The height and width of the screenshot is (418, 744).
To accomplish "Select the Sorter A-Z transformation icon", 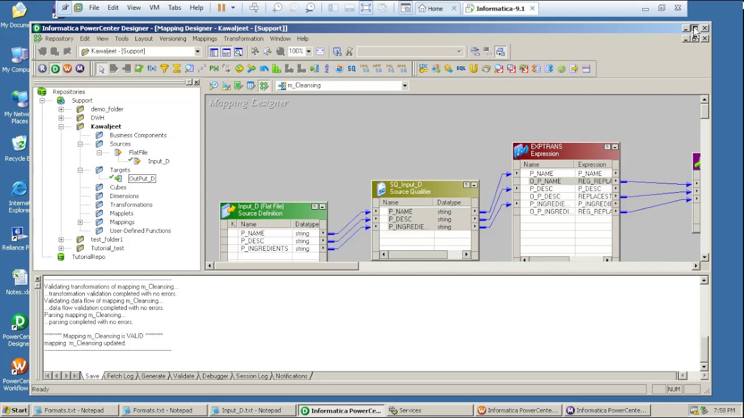I will point(327,69).
